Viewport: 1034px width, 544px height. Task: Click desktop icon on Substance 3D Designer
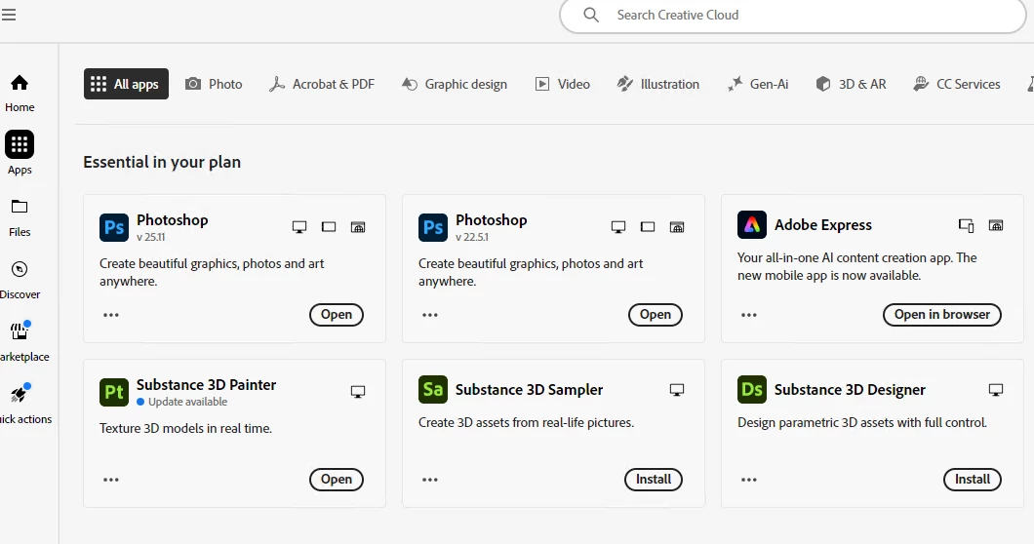pyautogui.click(x=996, y=390)
